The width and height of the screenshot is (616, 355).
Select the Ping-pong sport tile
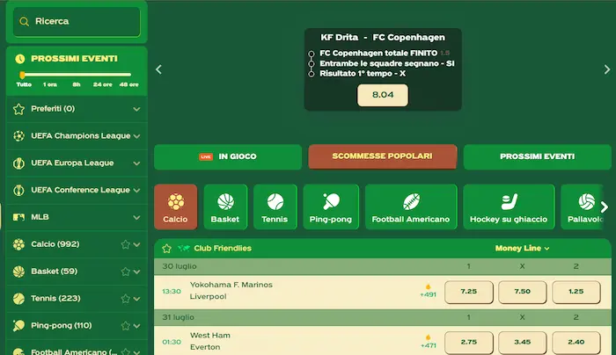[x=331, y=206]
